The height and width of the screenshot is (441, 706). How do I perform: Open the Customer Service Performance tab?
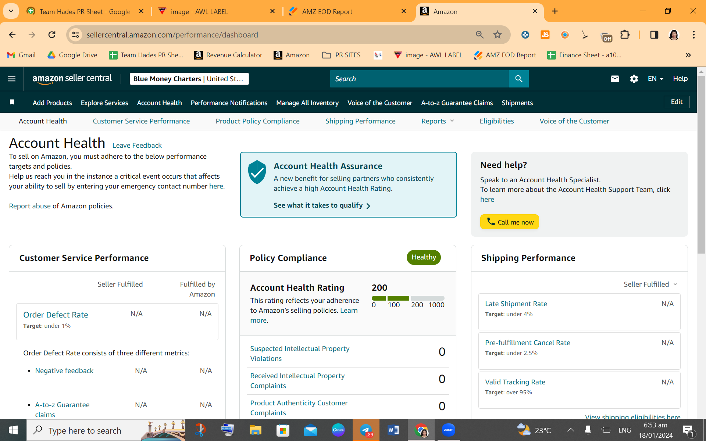click(141, 121)
